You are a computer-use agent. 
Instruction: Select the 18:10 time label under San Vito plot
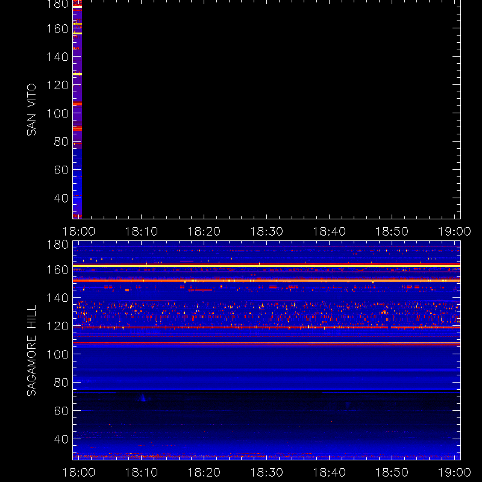142,231
